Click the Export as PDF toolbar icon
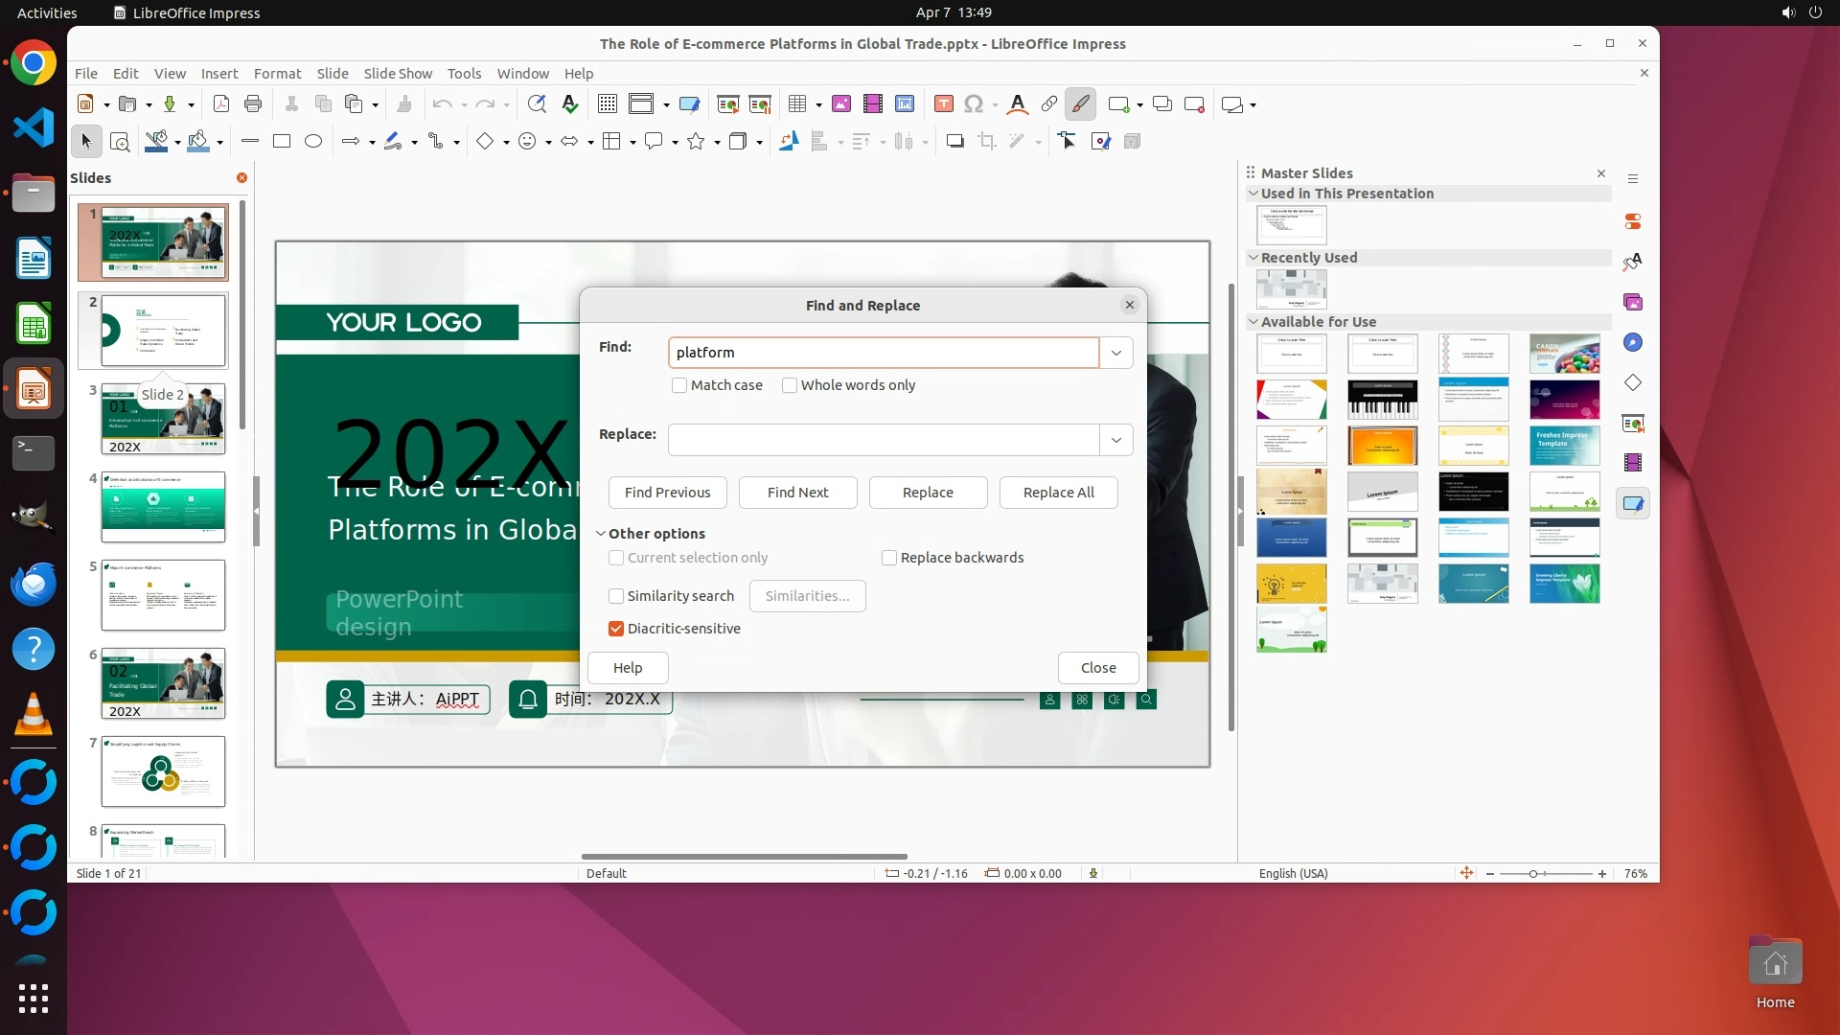This screenshot has width=1840, height=1035. (221, 104)
